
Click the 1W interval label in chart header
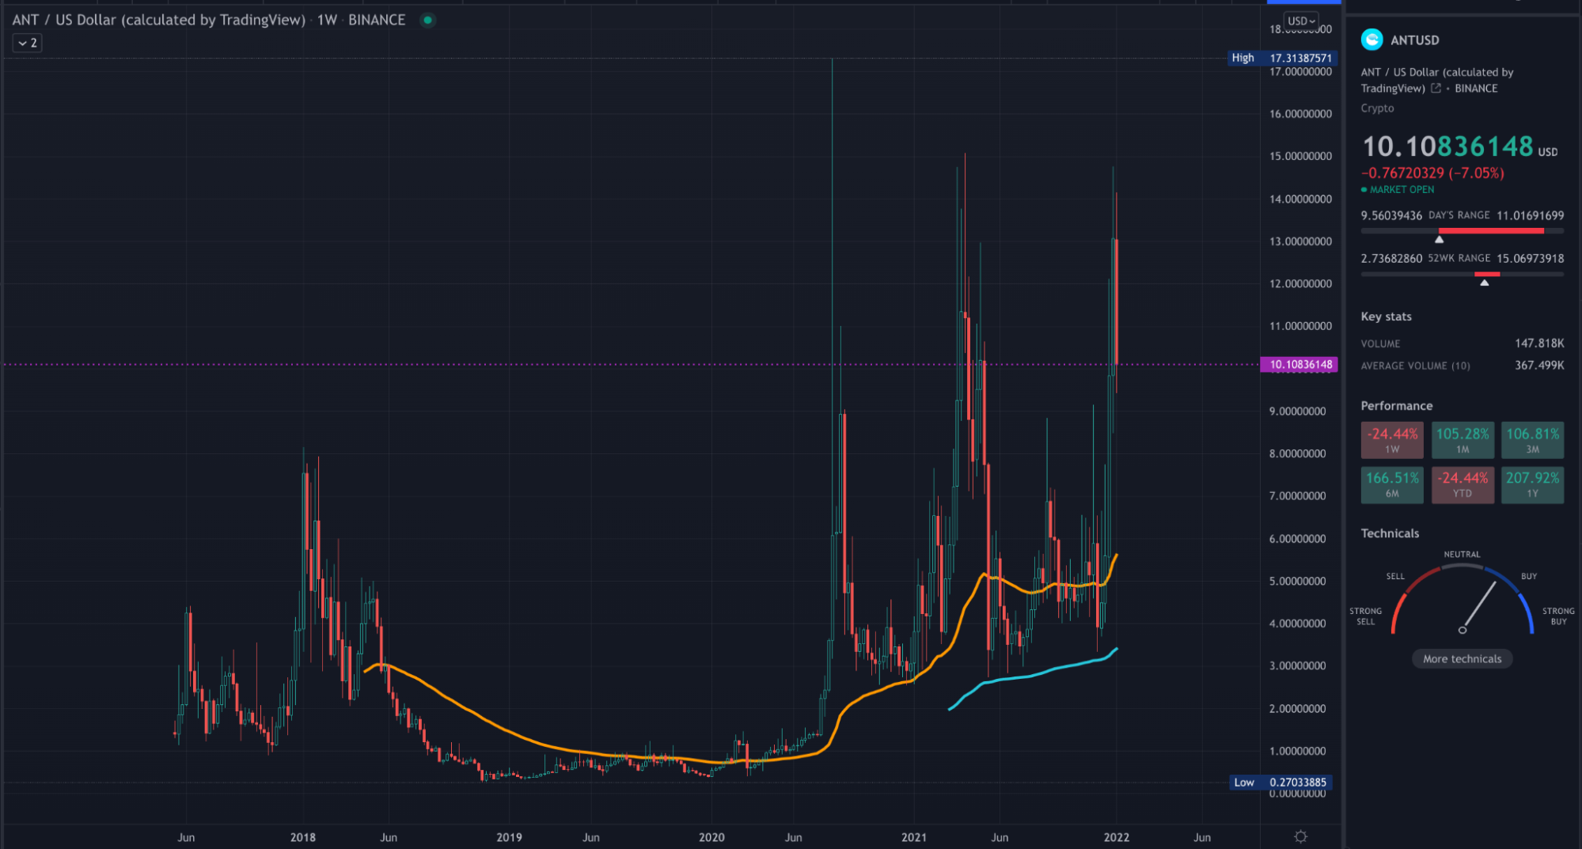(x=327, y=20)
